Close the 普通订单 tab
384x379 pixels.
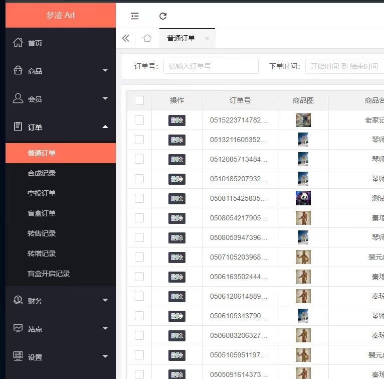(x=207, y=38)
